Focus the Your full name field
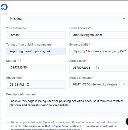 (x=36, y=35)
